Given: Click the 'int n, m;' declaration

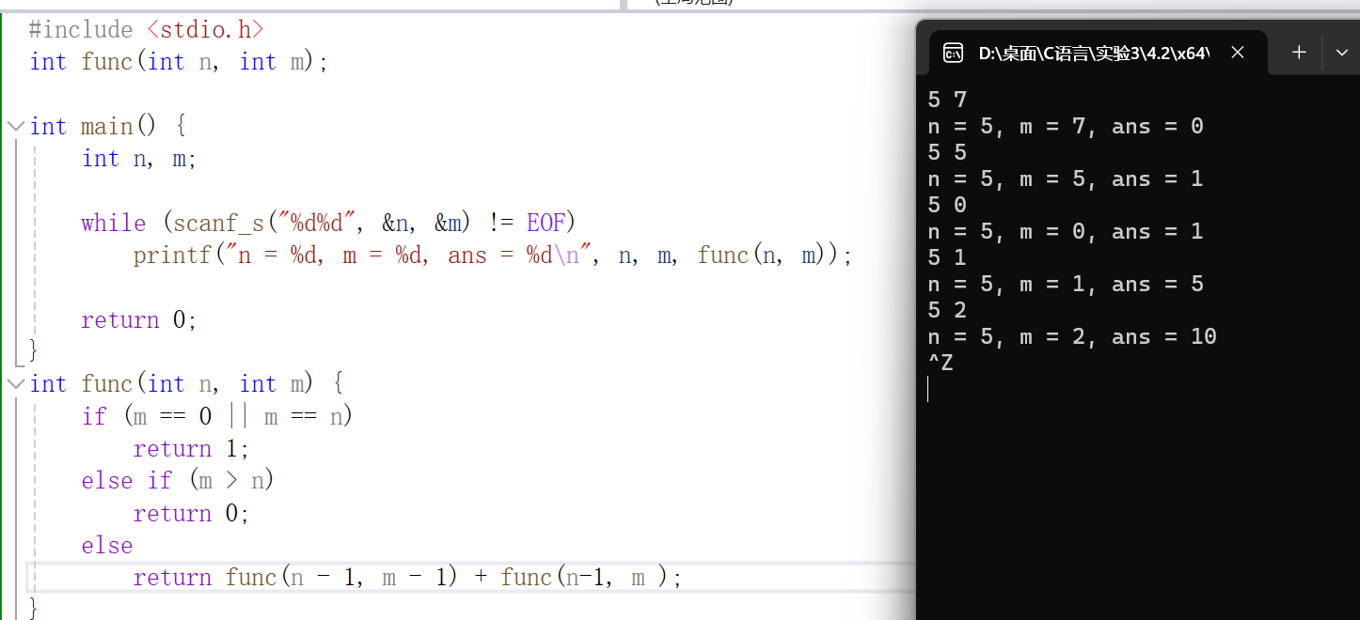Looking at the screenshot, I should click(139, 159).
